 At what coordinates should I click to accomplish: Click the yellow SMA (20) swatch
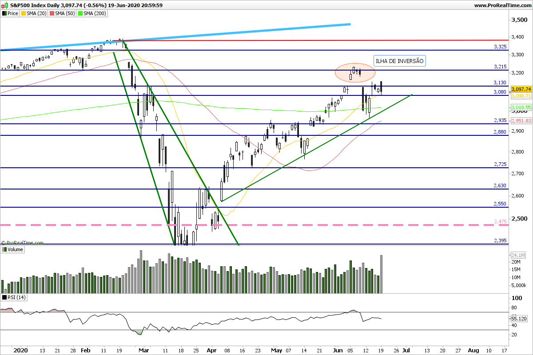tap(24, 13)
